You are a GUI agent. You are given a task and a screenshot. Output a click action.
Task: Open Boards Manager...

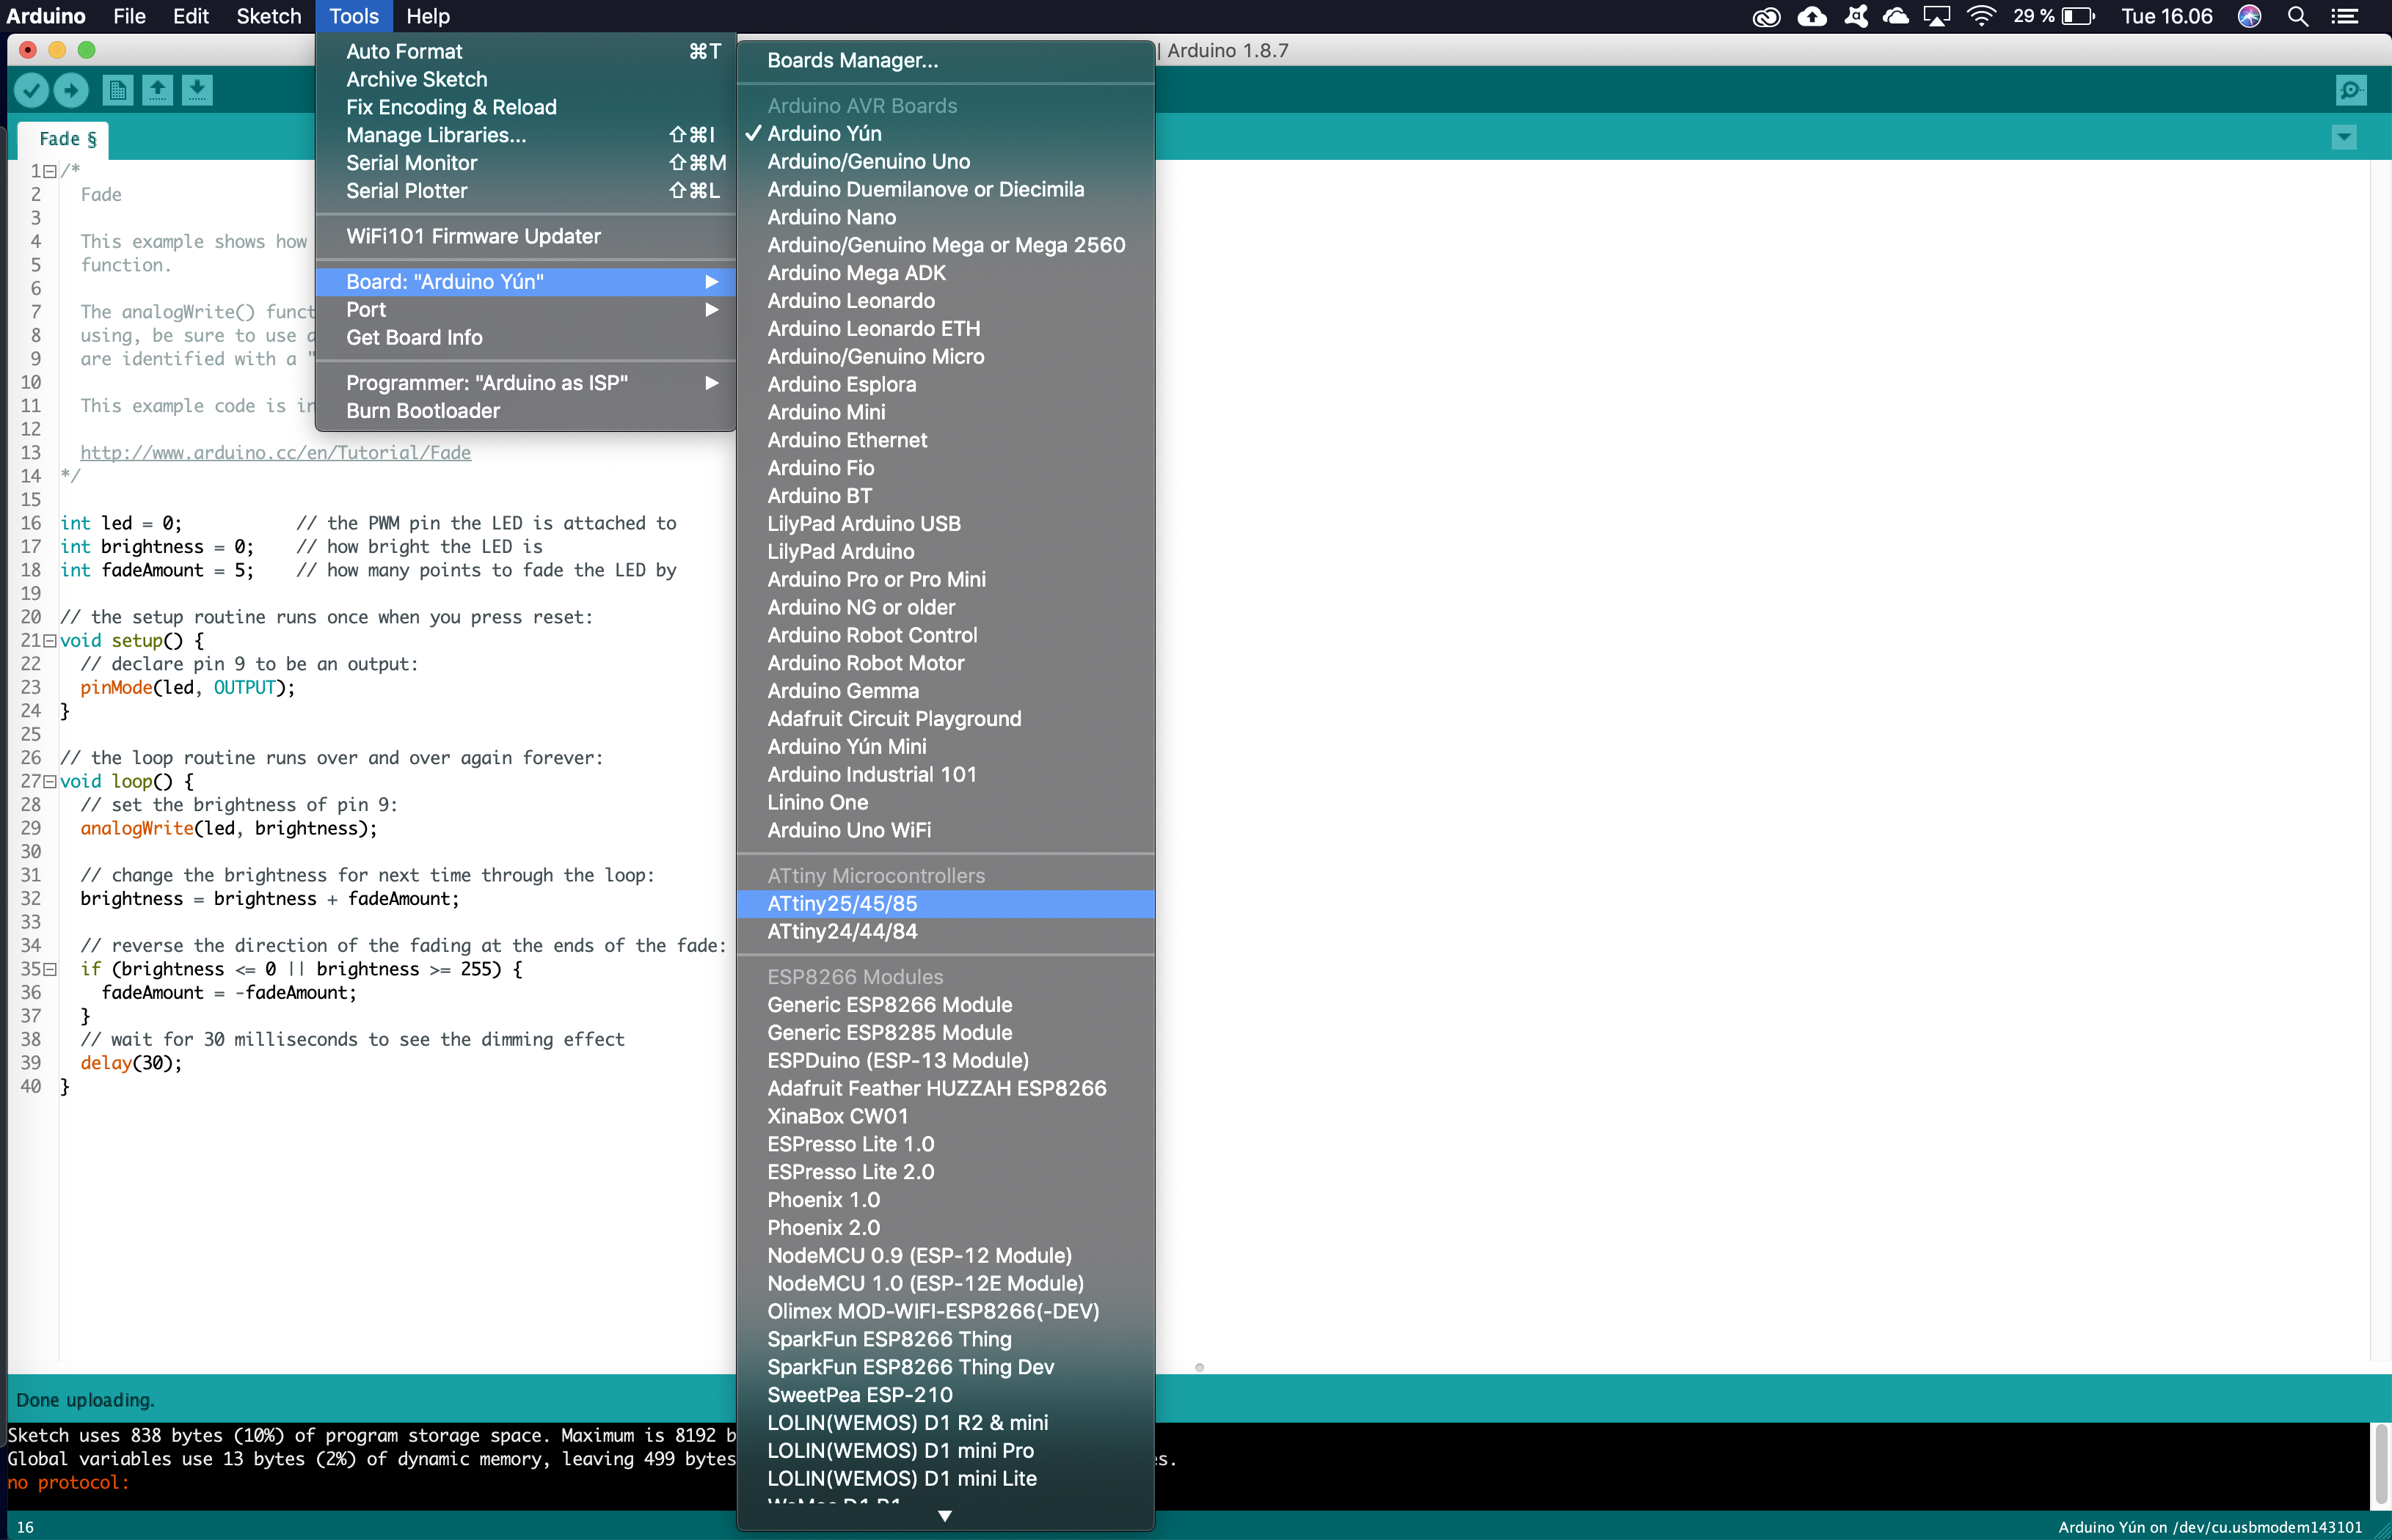[945, 60]
